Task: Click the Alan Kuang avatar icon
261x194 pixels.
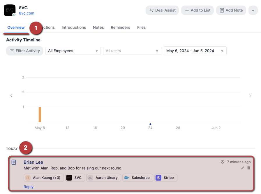Action: [28, 178]
